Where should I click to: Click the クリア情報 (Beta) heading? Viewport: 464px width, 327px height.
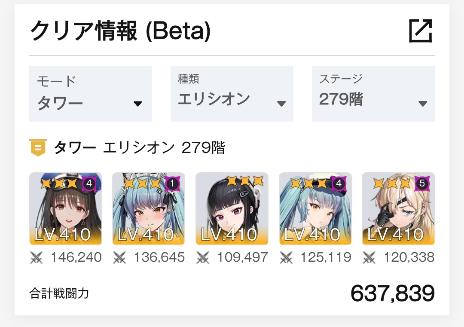[120, 31]
